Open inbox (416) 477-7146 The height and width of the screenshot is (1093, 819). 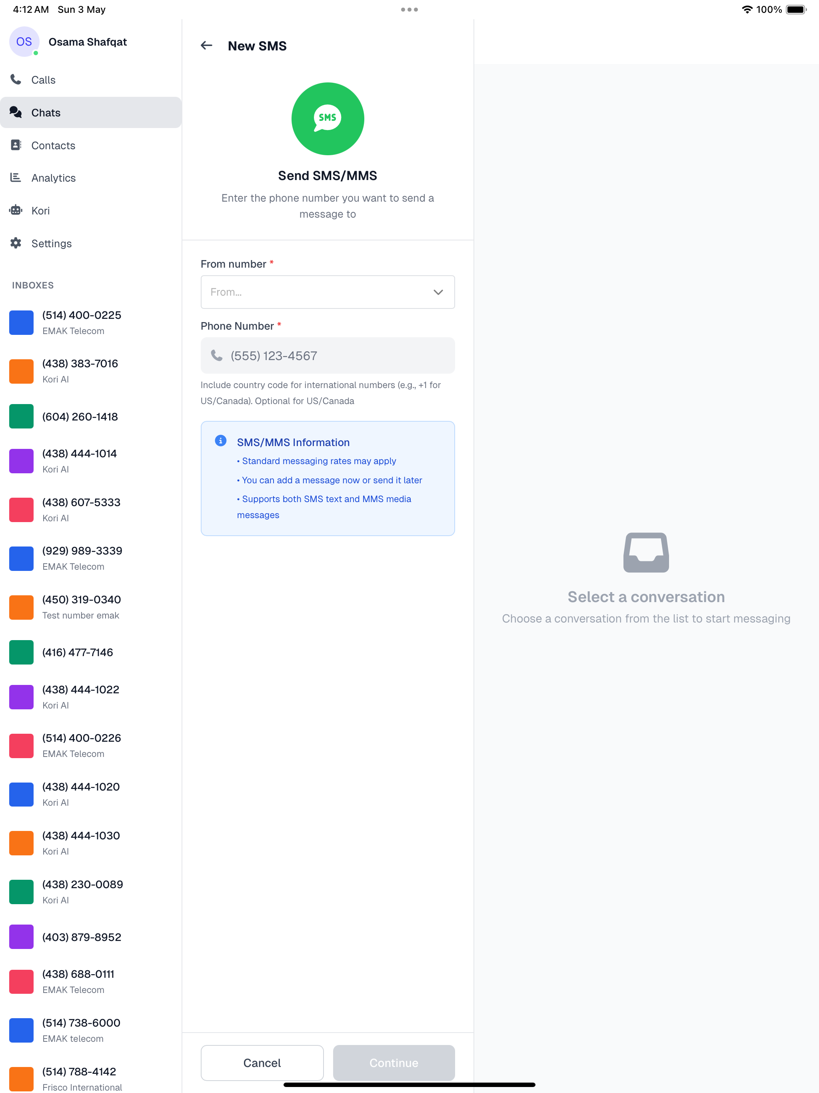91,652
